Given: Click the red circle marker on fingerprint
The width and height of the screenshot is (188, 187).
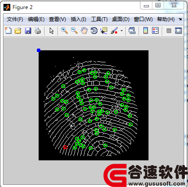Looking at the screenshot, I should tap(65, 147).
